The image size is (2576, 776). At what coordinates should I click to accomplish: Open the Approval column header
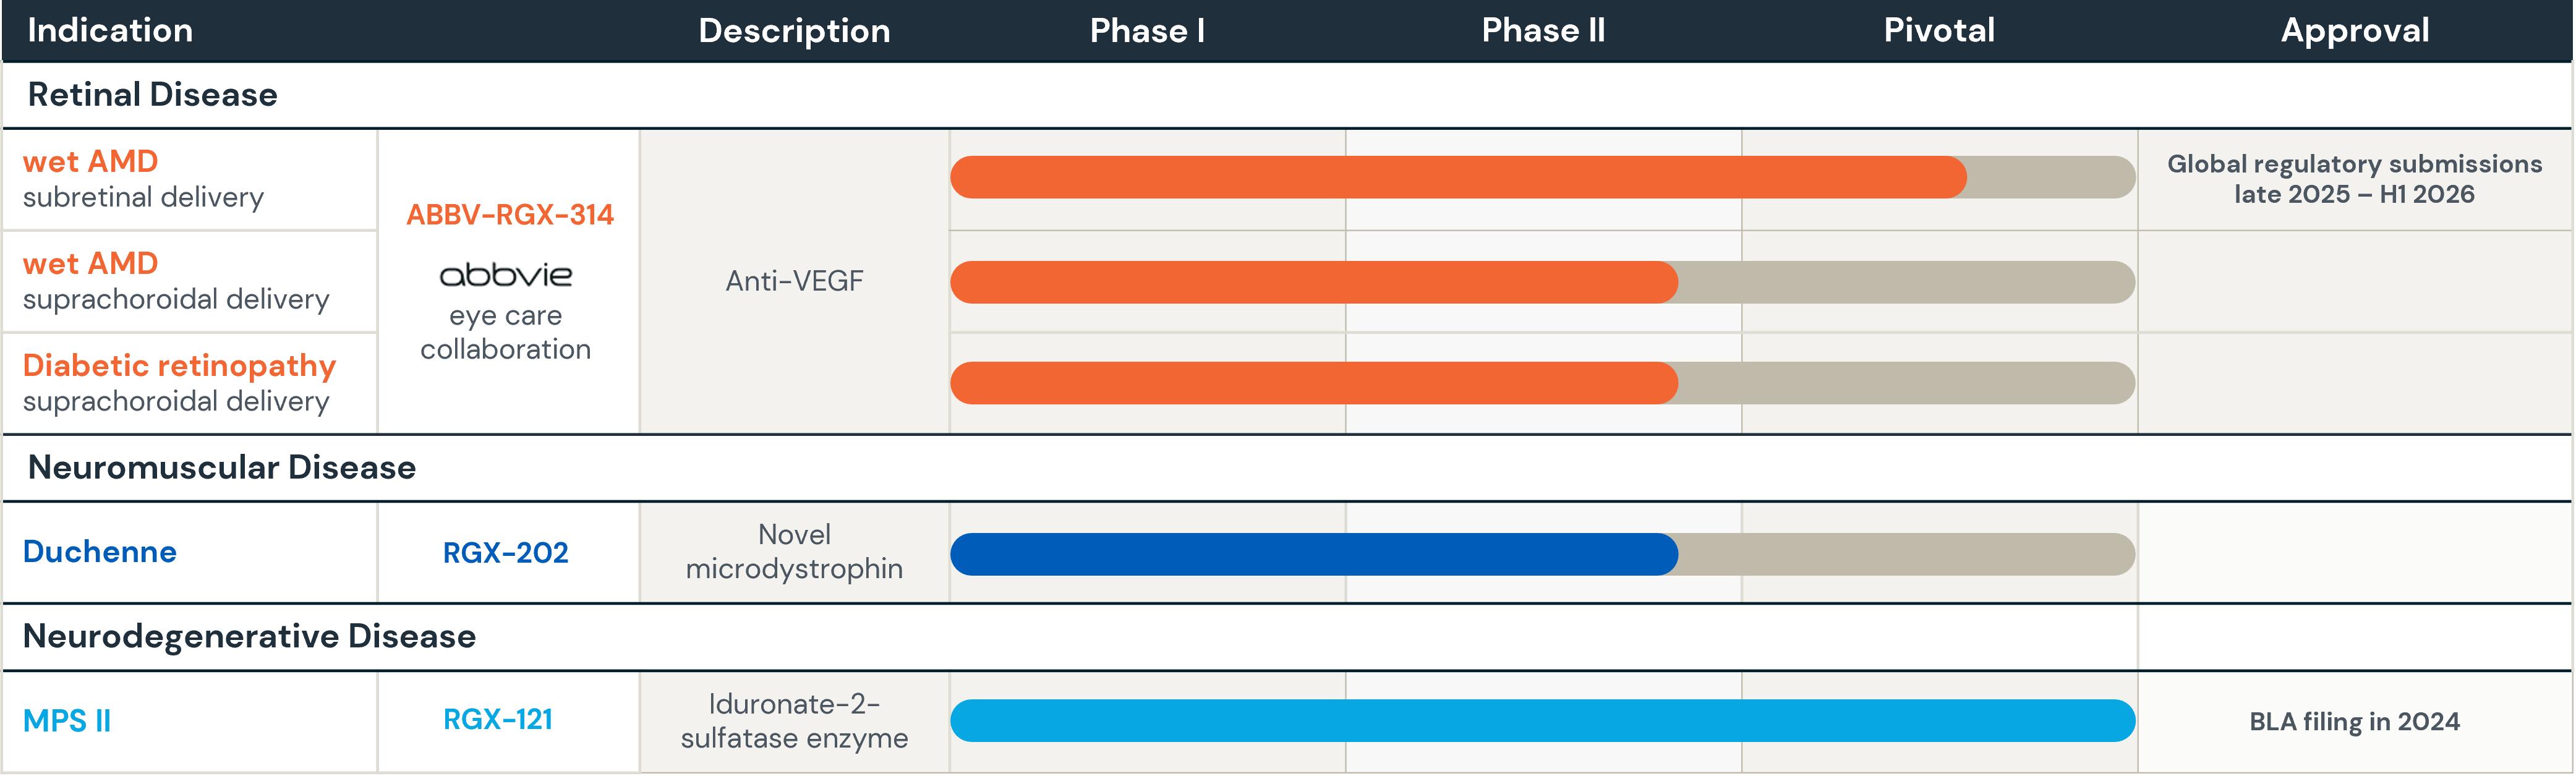2355,31
